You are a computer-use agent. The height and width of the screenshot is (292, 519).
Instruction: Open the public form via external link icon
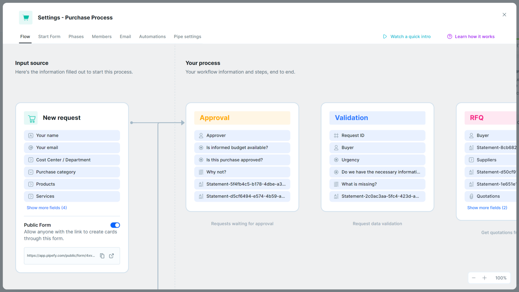click(111, 255)
